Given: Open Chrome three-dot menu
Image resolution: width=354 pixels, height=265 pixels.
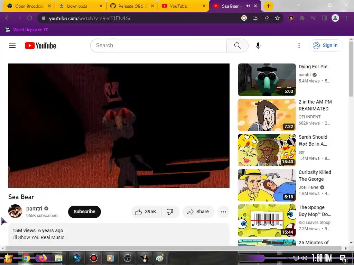Looking at the screenshot, I should [346, 18].
